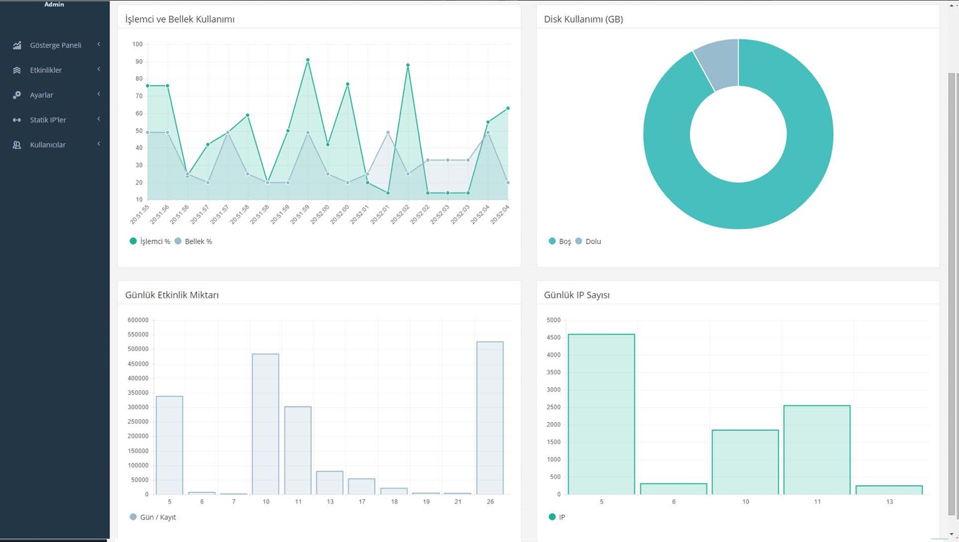Click the Disk Kullanımı (GB) heading

[583, 19]
